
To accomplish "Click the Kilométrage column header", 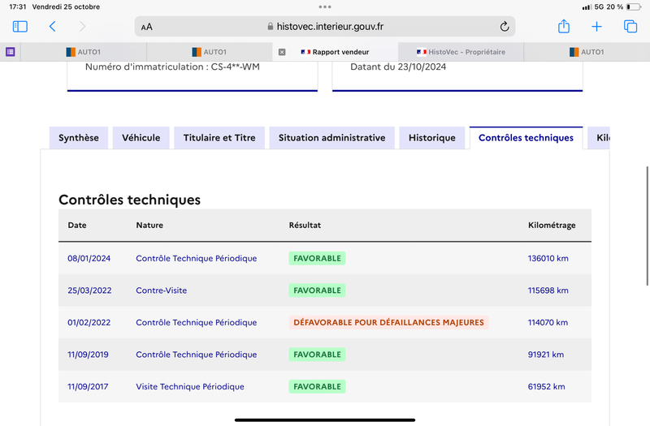I will [x=552, y=226].
